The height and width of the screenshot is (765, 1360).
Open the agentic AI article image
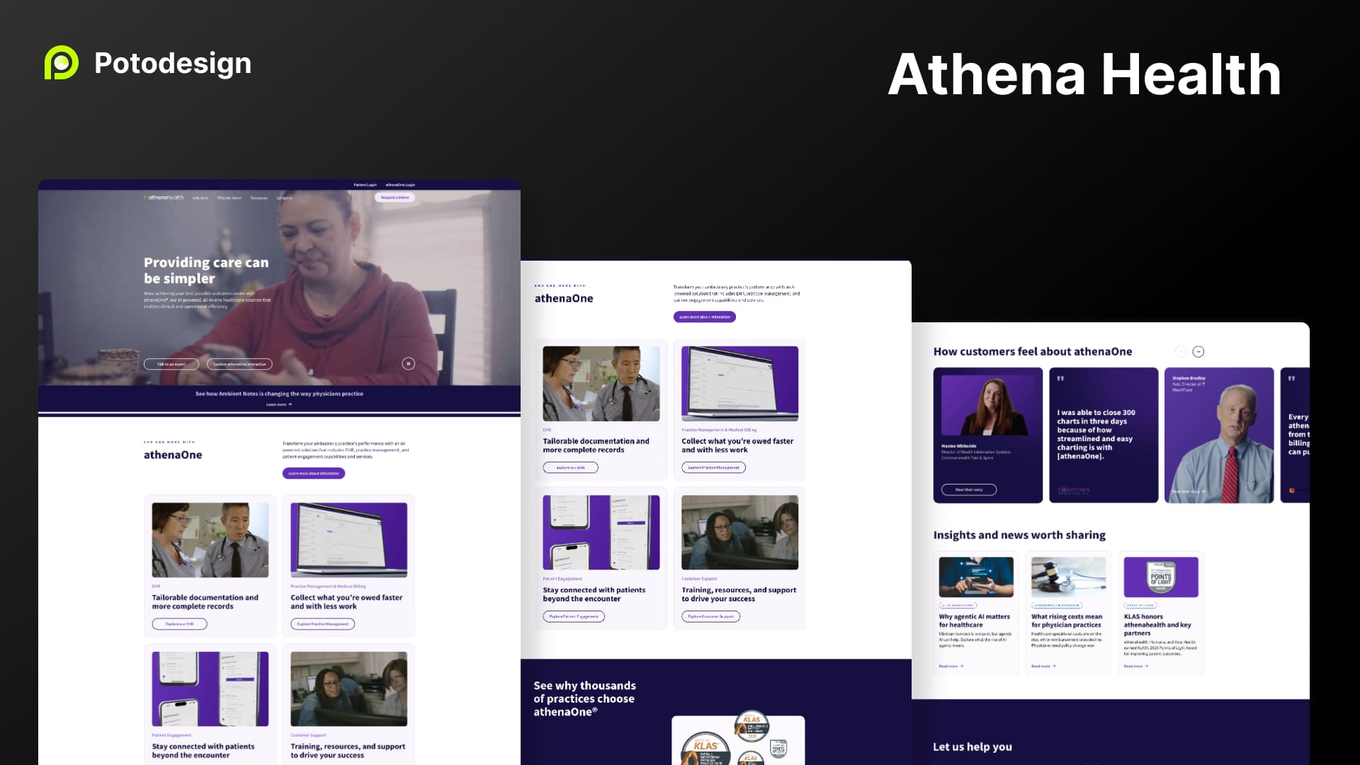pos(976,577)
